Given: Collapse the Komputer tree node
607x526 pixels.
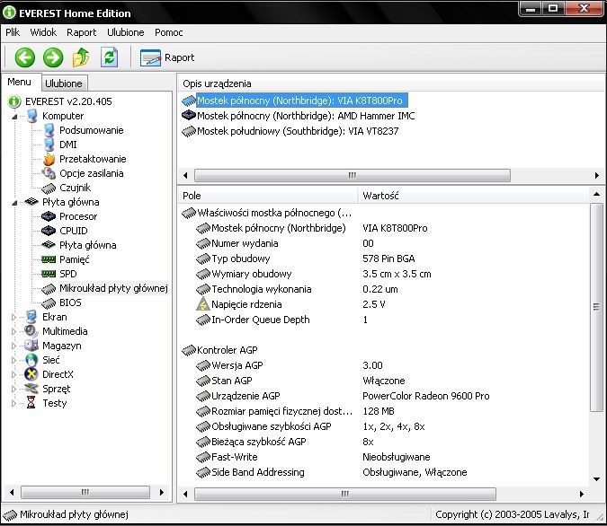Looking at the screenshot, I should tap(14, 117).
